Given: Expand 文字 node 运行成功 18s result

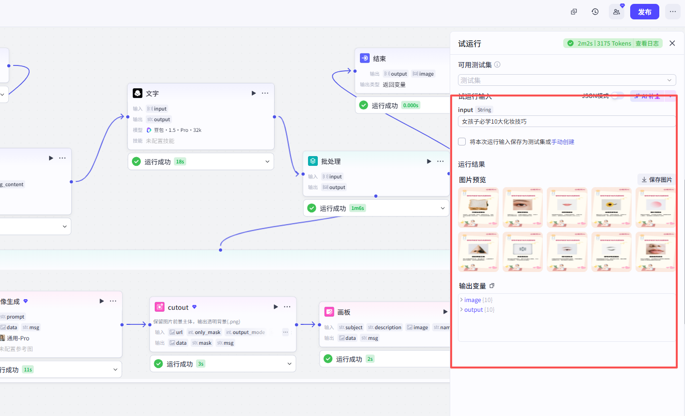Looking at the screenshot, I should click(267, 161).
